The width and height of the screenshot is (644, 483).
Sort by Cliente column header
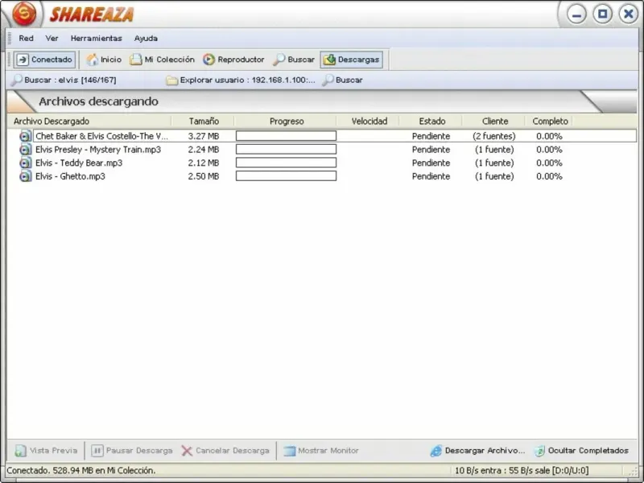click(494, 122)
